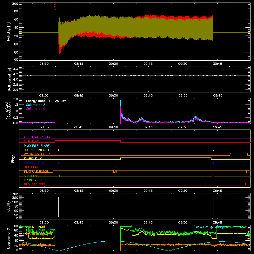Click the olive legend line for Y

38,11
